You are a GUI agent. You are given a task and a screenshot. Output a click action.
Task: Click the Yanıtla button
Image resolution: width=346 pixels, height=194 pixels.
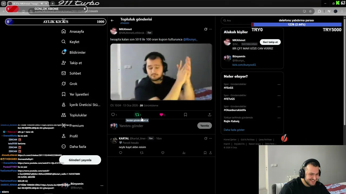205,126
